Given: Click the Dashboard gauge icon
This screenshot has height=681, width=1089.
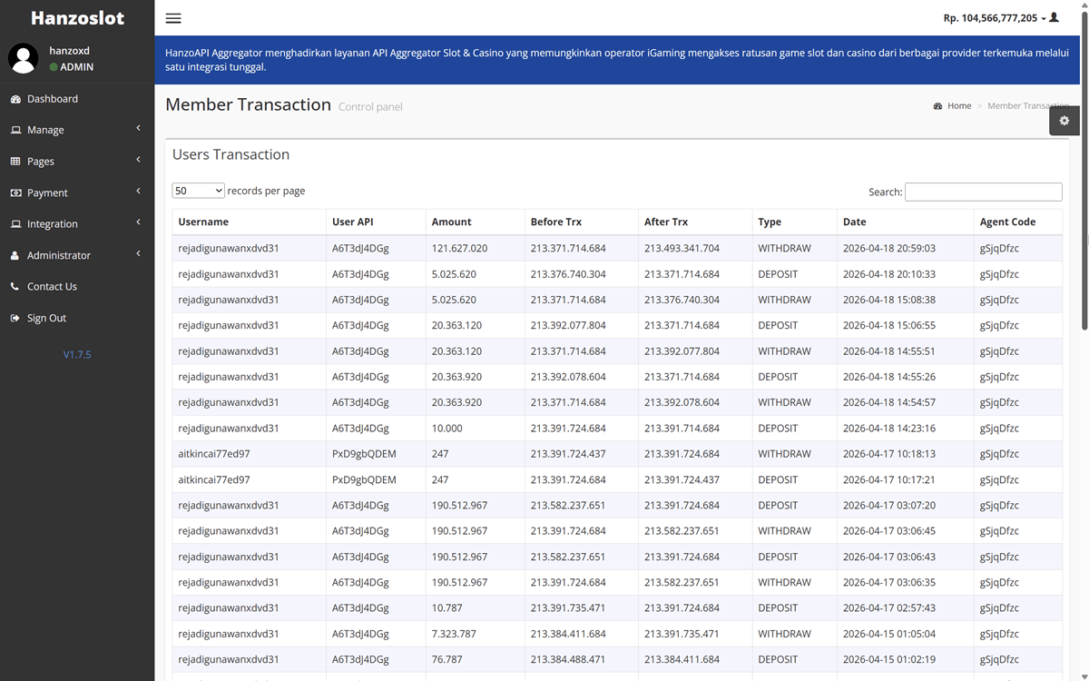Looking at the screenshot, I should (15, 99).
